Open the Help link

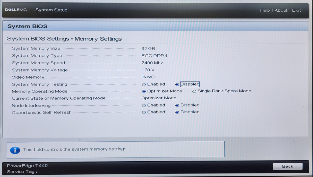[x=265, y=10]
